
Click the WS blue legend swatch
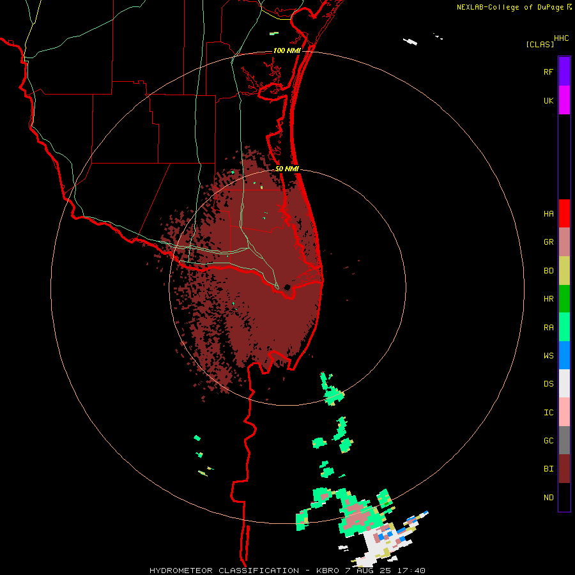click(x=564, y=355)
